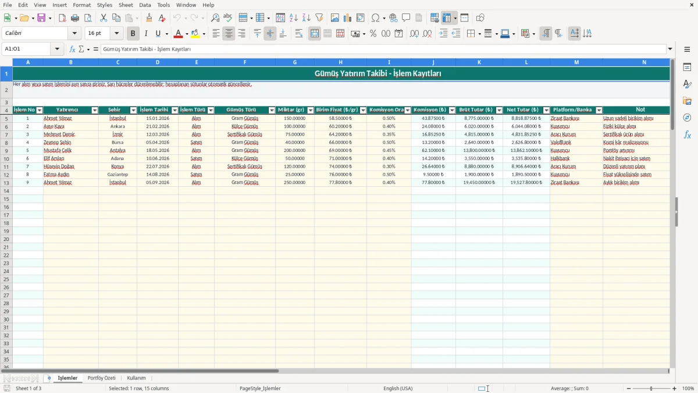Image resolution: width=698 pixels, height=393 pixels.
Task: Click the Zoom In plus button
Action: click(675, 388)
